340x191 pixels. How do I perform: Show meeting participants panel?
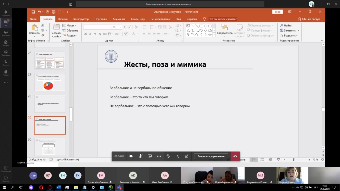[x=186, y=156]
